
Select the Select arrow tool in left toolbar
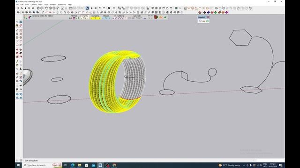17,22
